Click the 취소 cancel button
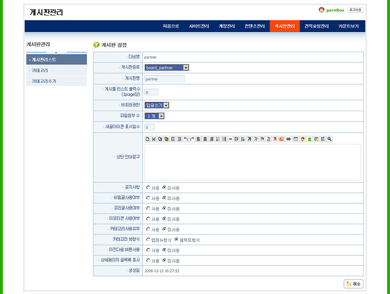The image size is (390, 294). pos(353,284)
